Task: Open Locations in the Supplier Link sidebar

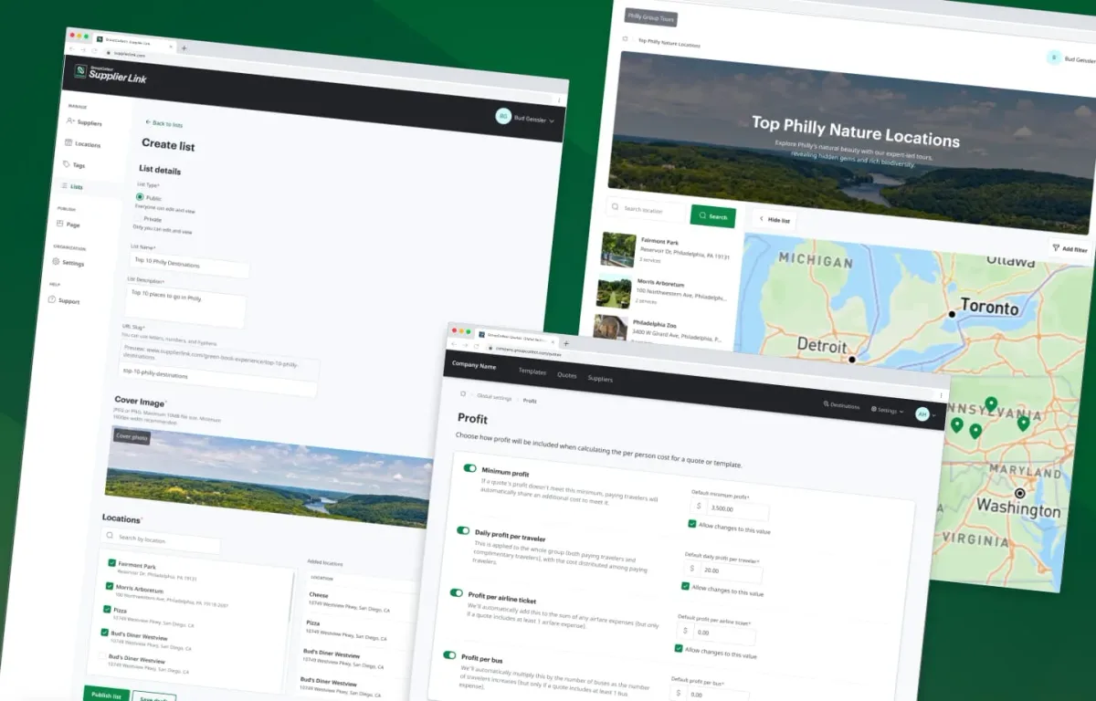Action: [88, 144]
